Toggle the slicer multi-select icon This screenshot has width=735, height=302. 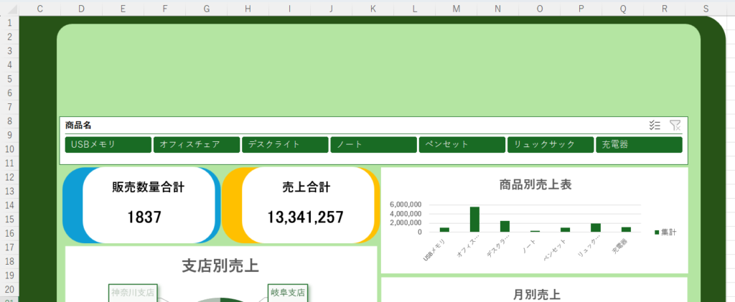tap(654, 125)
